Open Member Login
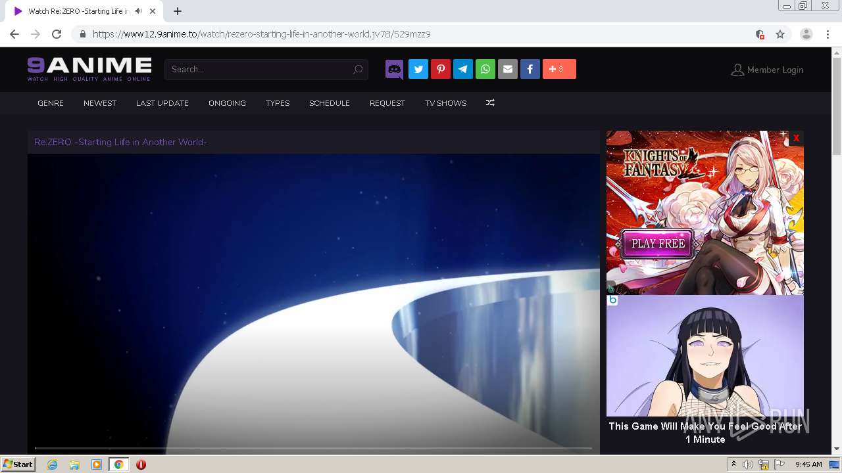 (767, 70)
